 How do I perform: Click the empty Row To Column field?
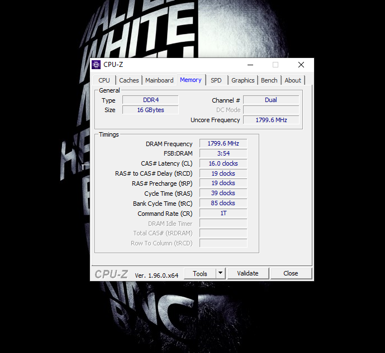pos(223,243)
